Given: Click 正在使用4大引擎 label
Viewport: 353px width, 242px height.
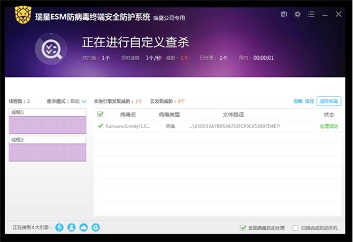Looking at the screenshot, I should pyautogui.click(x=32, y=227).
